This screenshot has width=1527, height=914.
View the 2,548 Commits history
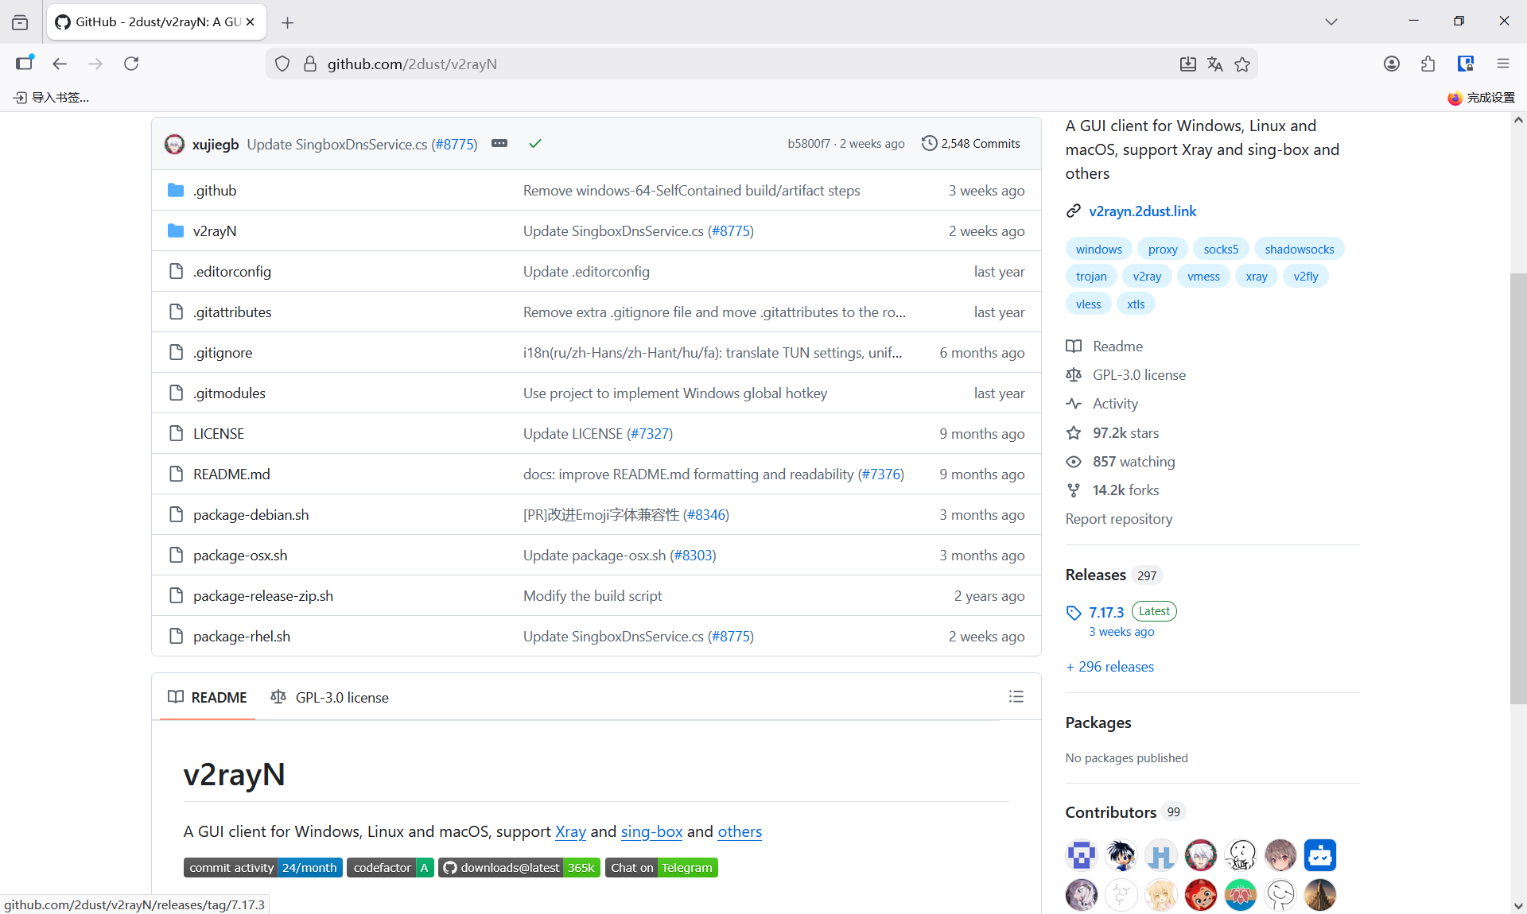[970, 143]
